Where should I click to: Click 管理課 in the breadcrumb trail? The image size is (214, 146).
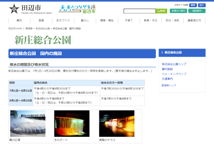29,28
